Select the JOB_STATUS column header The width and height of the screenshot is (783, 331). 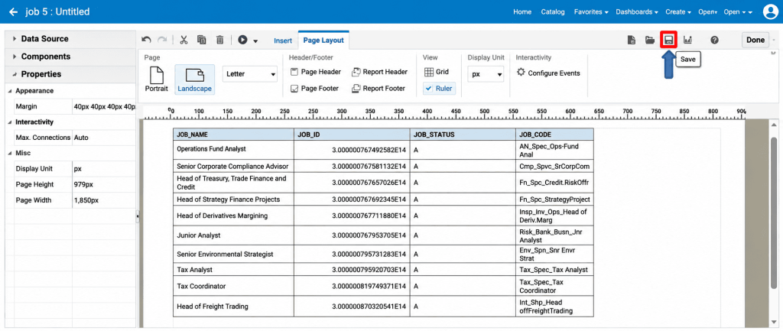(463, 135)
